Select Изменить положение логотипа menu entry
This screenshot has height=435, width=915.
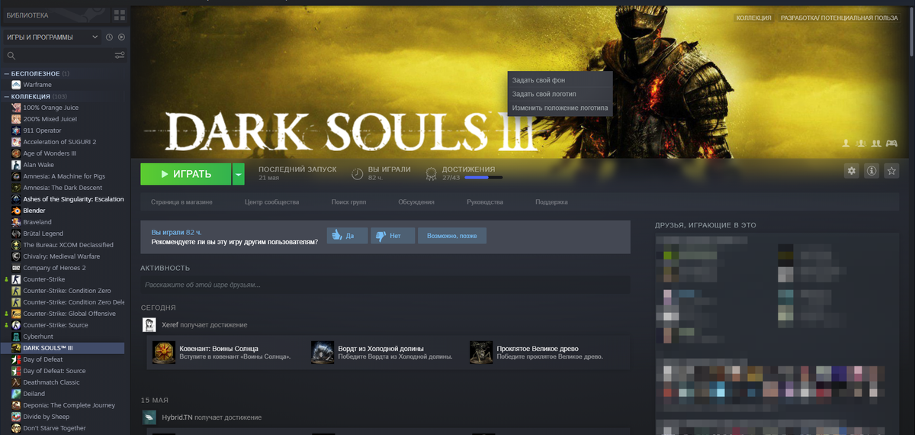coord(560,108)
